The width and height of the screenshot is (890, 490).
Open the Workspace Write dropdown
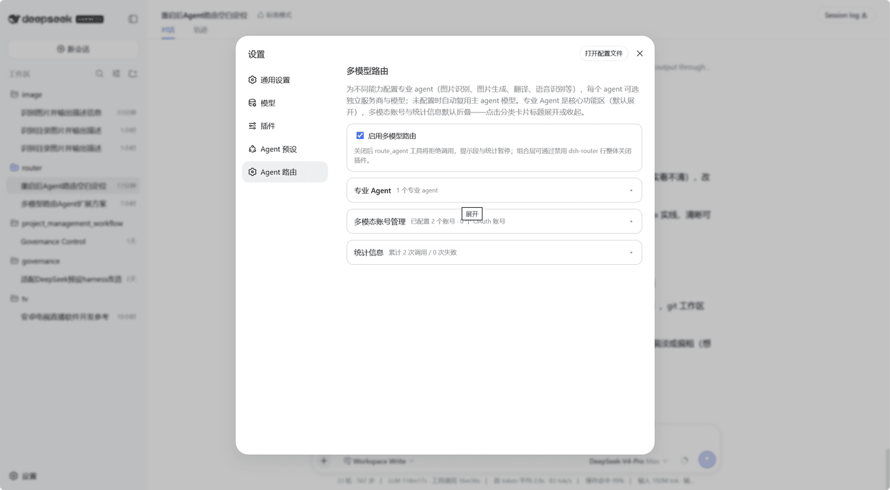[x=379, y=461]
